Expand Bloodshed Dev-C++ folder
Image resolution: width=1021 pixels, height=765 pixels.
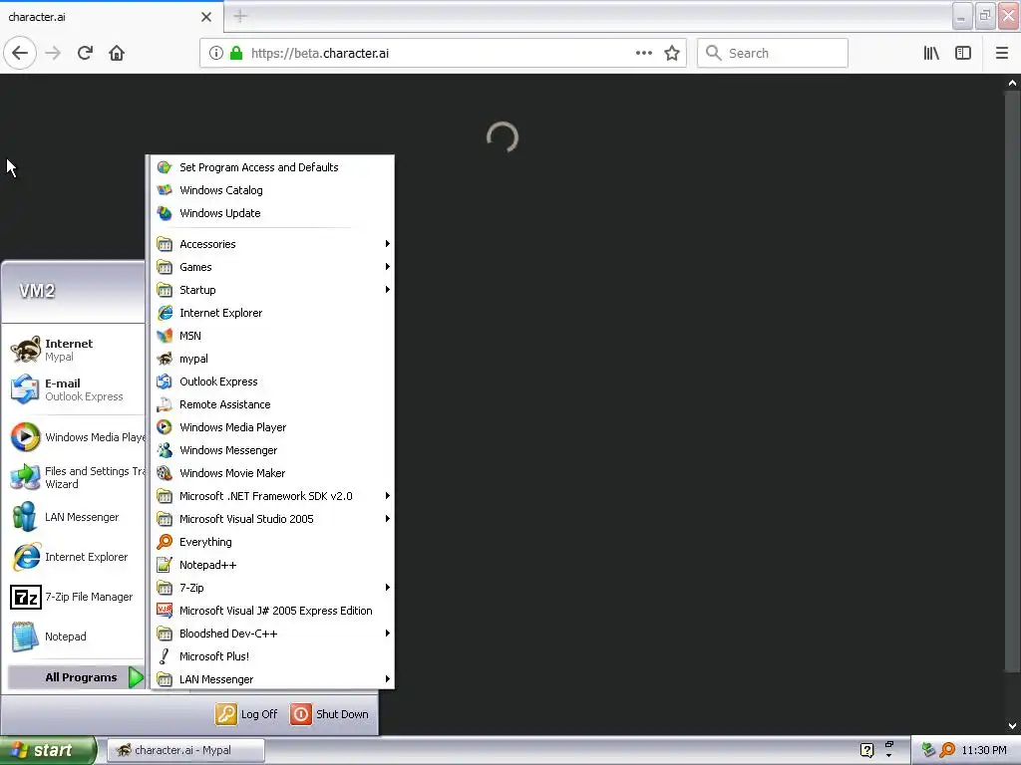coord(272,633)
